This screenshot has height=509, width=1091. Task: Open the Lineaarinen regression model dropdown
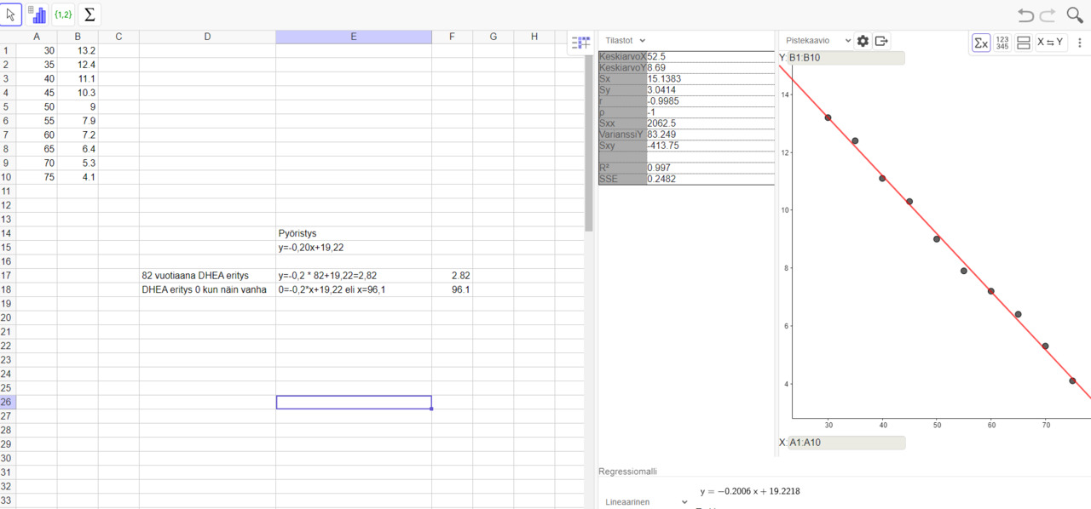(x=646, y=502)
